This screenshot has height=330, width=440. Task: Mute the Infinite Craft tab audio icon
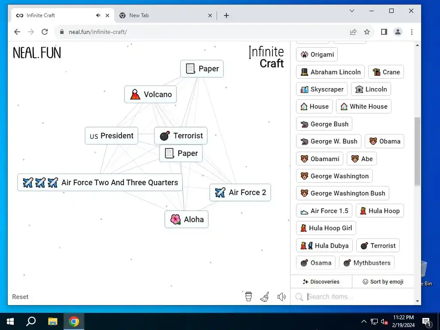coord(98,15)
